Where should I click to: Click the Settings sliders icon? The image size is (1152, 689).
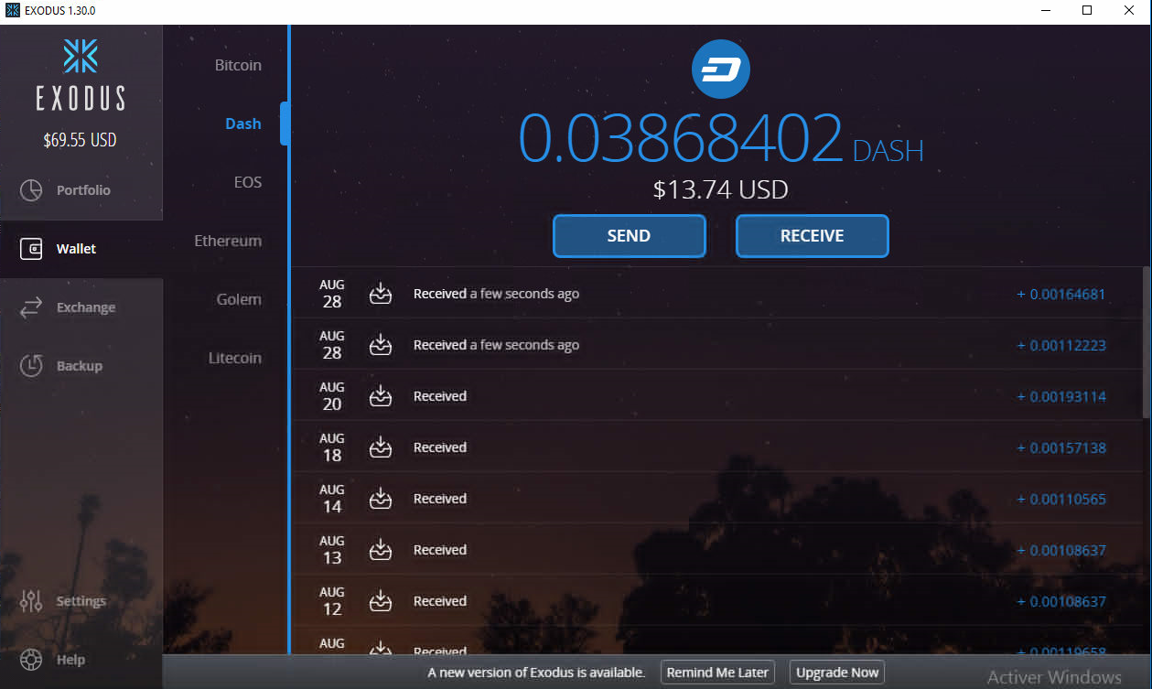pyautogui.click(x=31, y=601)
